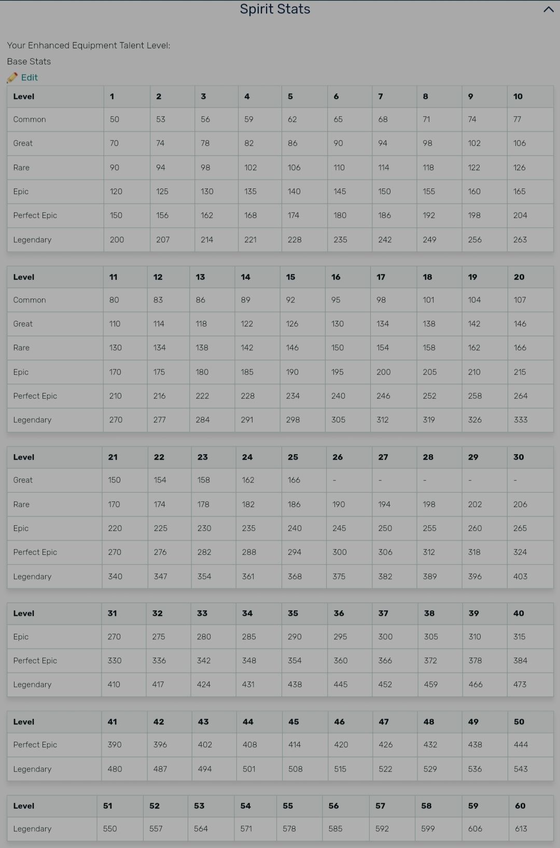The width and height of the screenshot is (560, 848).
Task: Click Perfect Epic level 15 value 234
Action: 293,396
